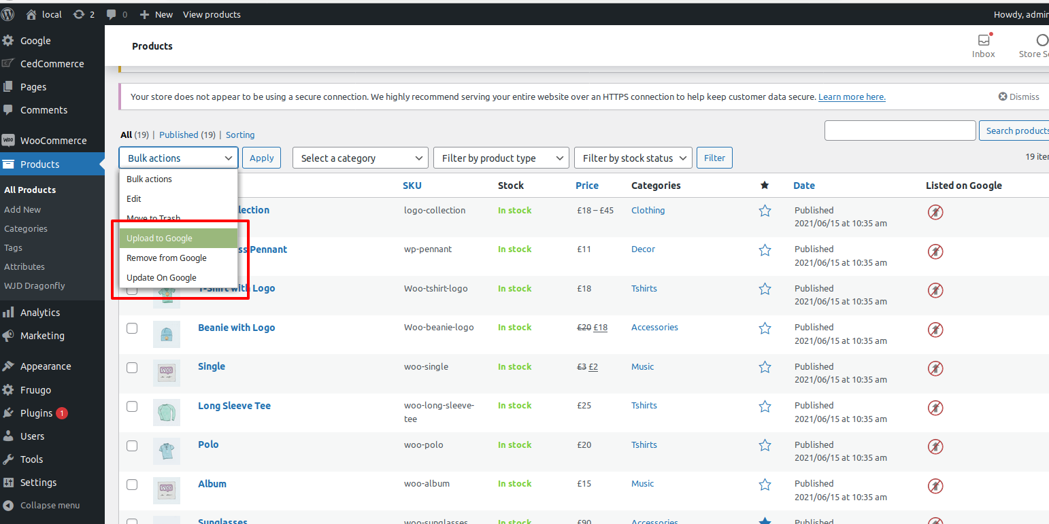Choose 'Remove from Google' in the bulk actions list
This screenshot has width=1049, height=524.
point(178,258)
